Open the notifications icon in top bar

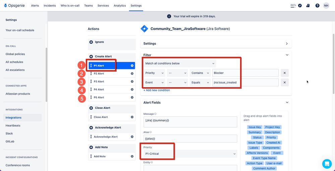308,6
